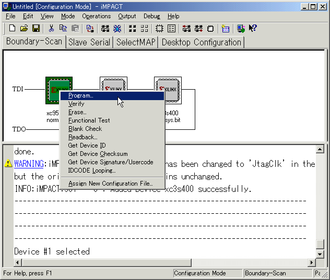The height and width of the screenshot is (280, 330).
Task: Click the iMPACT title bar application icon
Action: coord(7,6)
